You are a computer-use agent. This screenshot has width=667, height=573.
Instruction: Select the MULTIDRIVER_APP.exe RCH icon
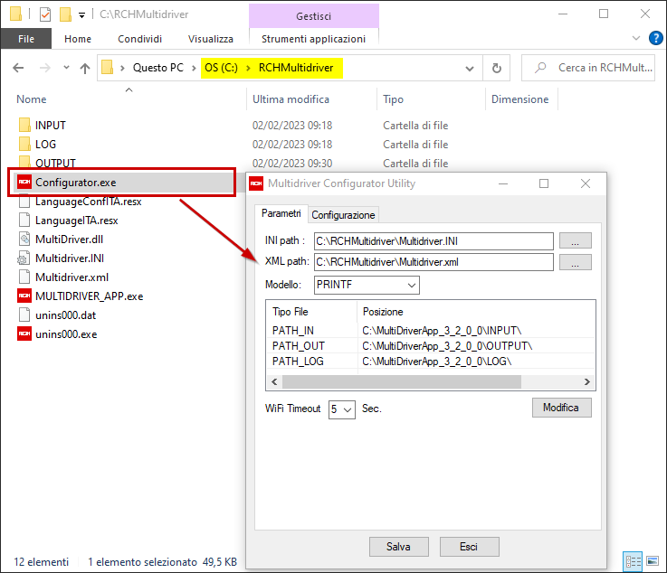pyautogui.click(x=24, y=296)
